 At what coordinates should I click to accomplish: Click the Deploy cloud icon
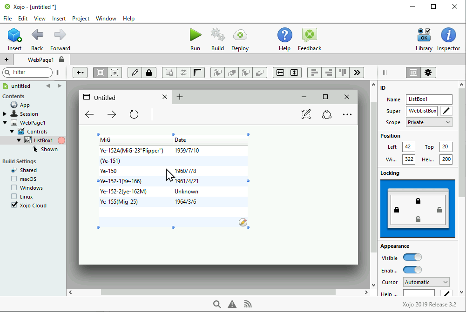[240, 35]
